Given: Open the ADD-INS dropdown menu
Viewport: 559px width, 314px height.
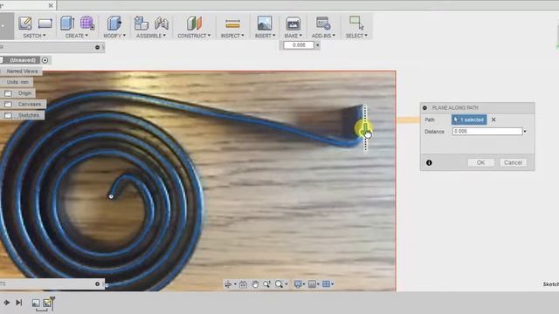Looking at the screenshot, I should point(323,36).
